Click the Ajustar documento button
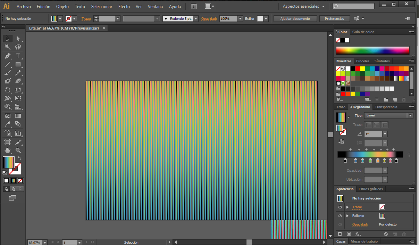Image resolution: width=419 pixels, height=245 pixels. (x=295, y=18)
